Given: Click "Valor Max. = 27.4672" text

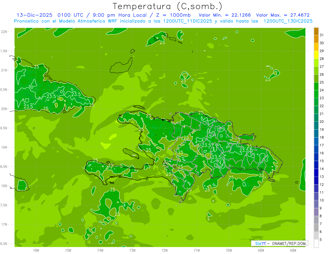Looking at the screenshot, I should (283, 15).
